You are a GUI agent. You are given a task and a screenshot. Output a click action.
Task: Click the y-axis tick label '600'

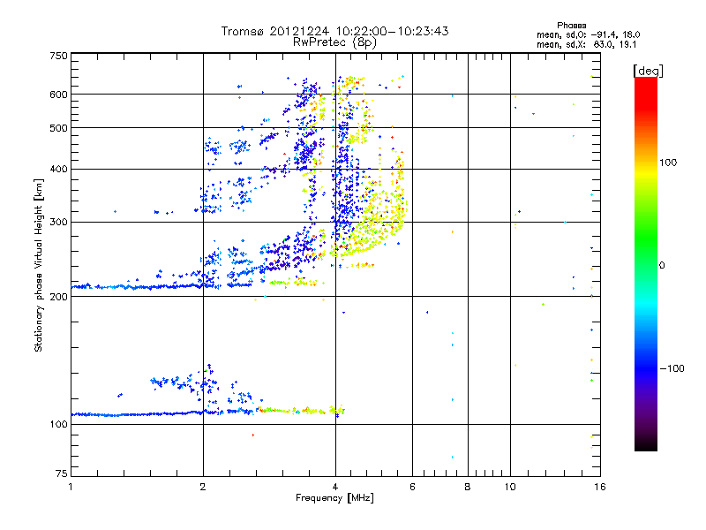(x=58, y=95)
